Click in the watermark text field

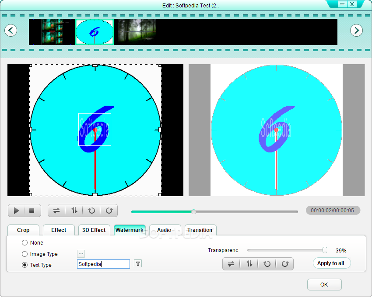coord(103,264)
